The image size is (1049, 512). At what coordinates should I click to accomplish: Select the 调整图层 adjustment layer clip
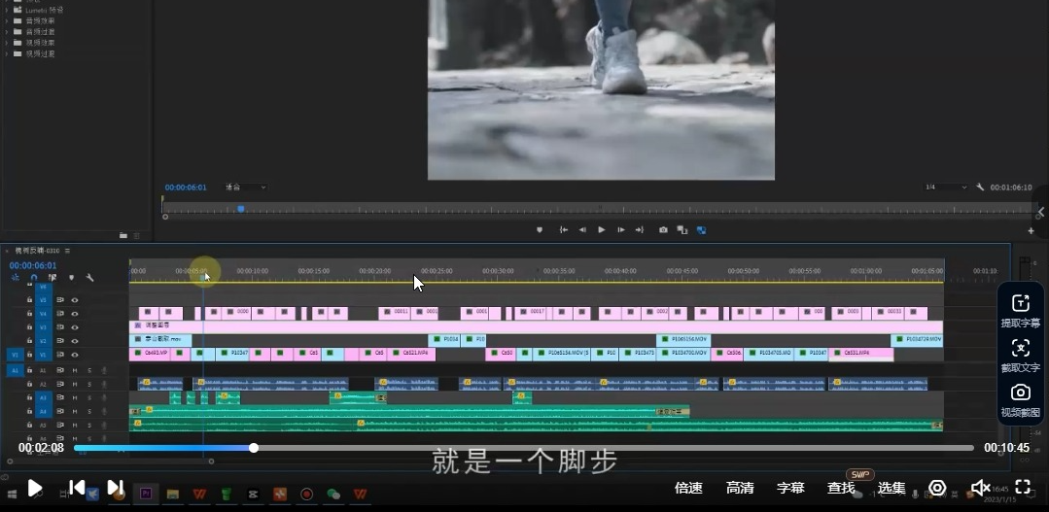coord(536,326)
